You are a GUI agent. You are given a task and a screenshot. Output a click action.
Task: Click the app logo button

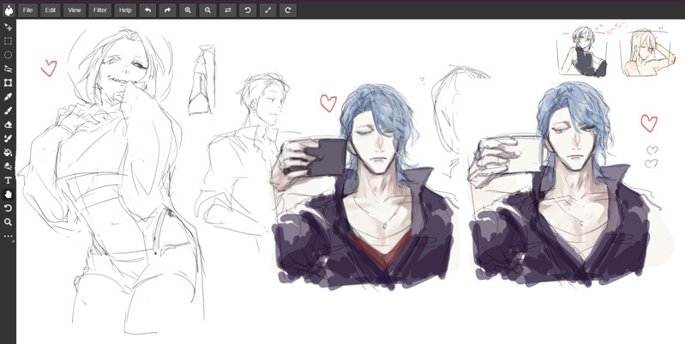click(x=9, y=10)
